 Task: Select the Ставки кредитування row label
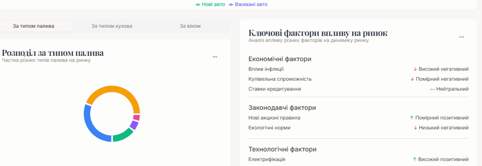(x=274, y=89)
